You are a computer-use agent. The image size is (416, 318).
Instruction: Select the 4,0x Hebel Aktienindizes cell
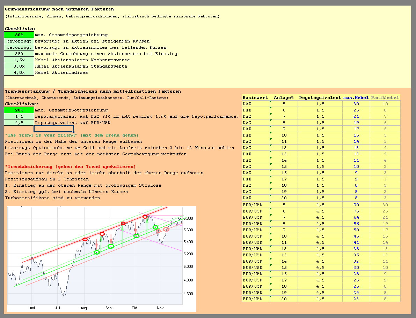[x=19, y=72]
